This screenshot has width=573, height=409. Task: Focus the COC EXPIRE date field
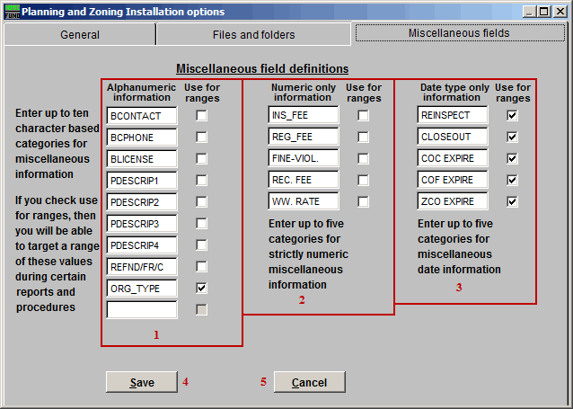[x=452, y=159]
